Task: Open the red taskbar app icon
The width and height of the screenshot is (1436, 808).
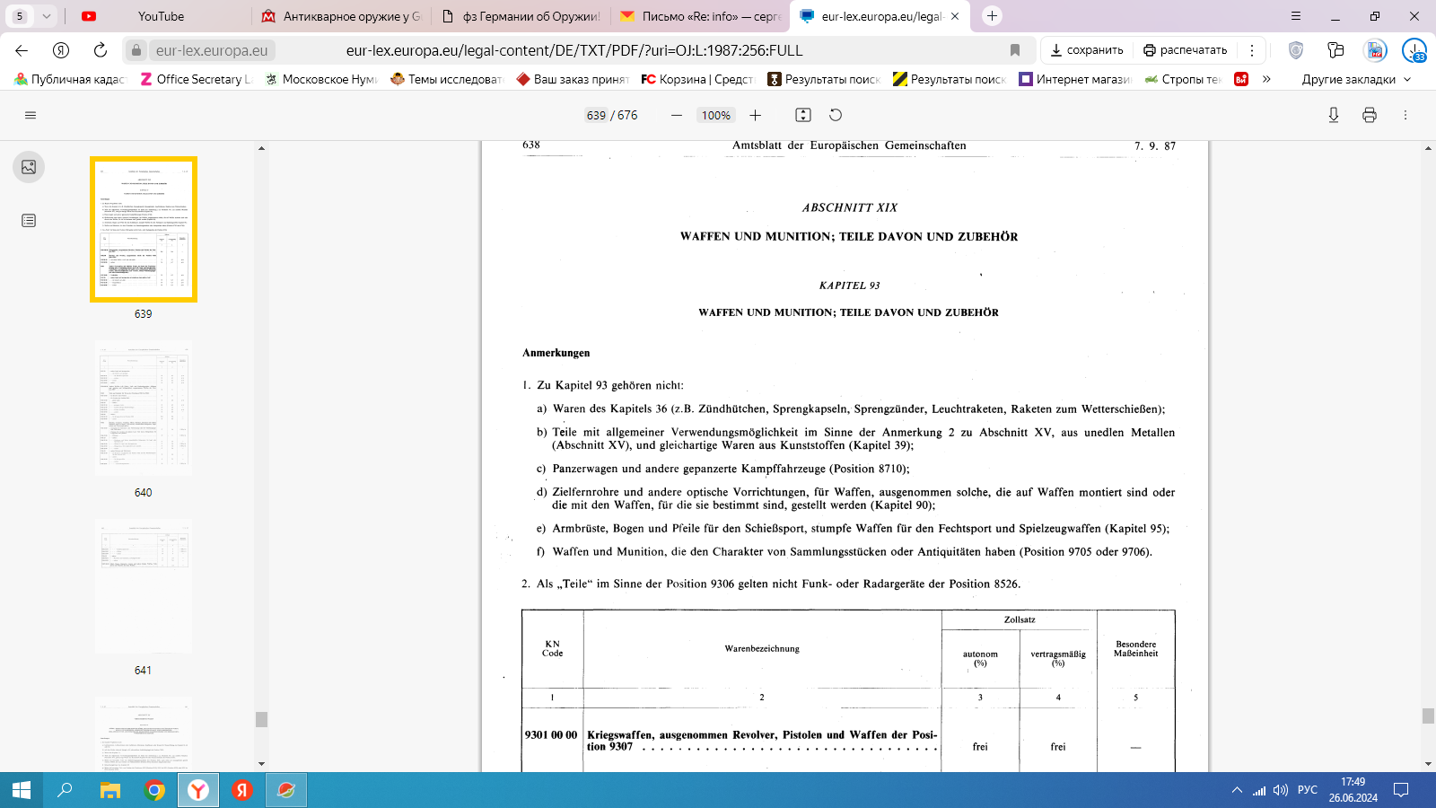Action: coord(242,790)
